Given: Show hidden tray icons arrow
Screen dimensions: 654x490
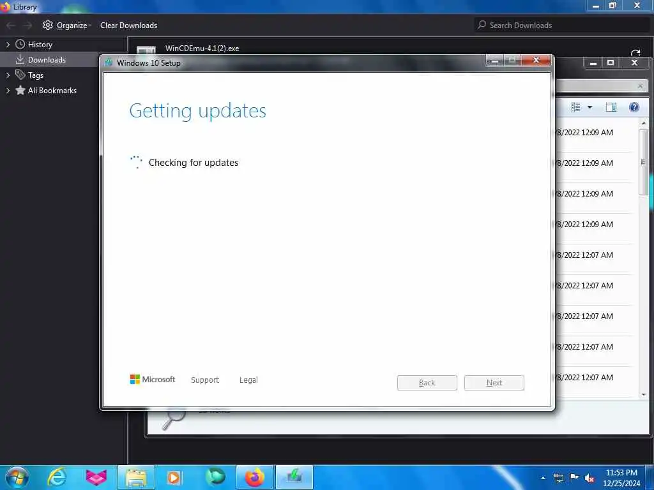Looking at the screenshot, I should pyautogui.click(x=543, y=478).
